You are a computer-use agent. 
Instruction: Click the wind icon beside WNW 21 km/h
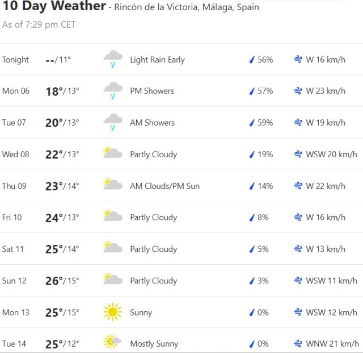[x=298, y=343]
